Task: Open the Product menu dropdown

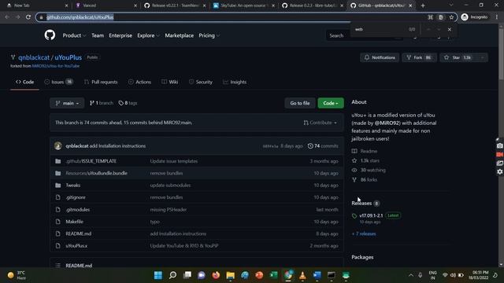Action: pos(74,35)
